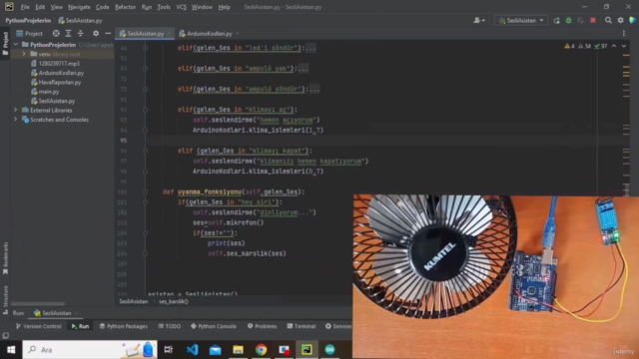This screenshot has height=359, width=639.
Task: Click the Run with Coverage icon
Action: pos(581,20)
